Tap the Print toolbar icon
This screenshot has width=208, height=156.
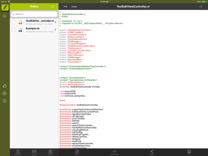(x=189, y=152)
